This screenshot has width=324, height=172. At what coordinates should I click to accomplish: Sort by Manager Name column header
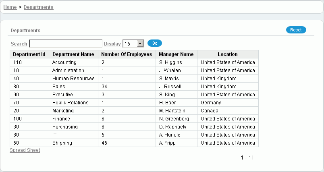click(x=176, y=54)
